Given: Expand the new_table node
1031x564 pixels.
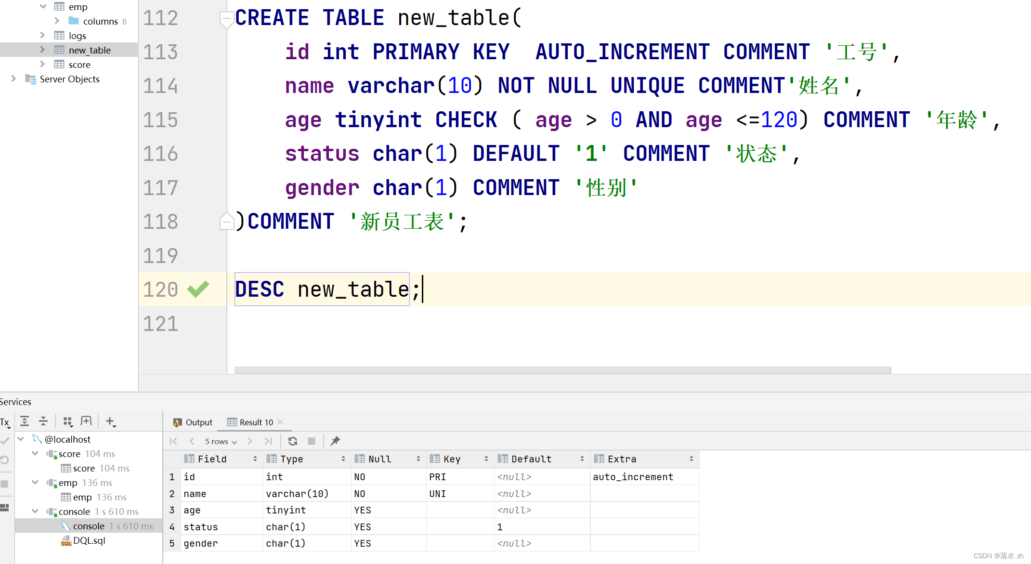Looking at the screenshot, I should 42,50.
